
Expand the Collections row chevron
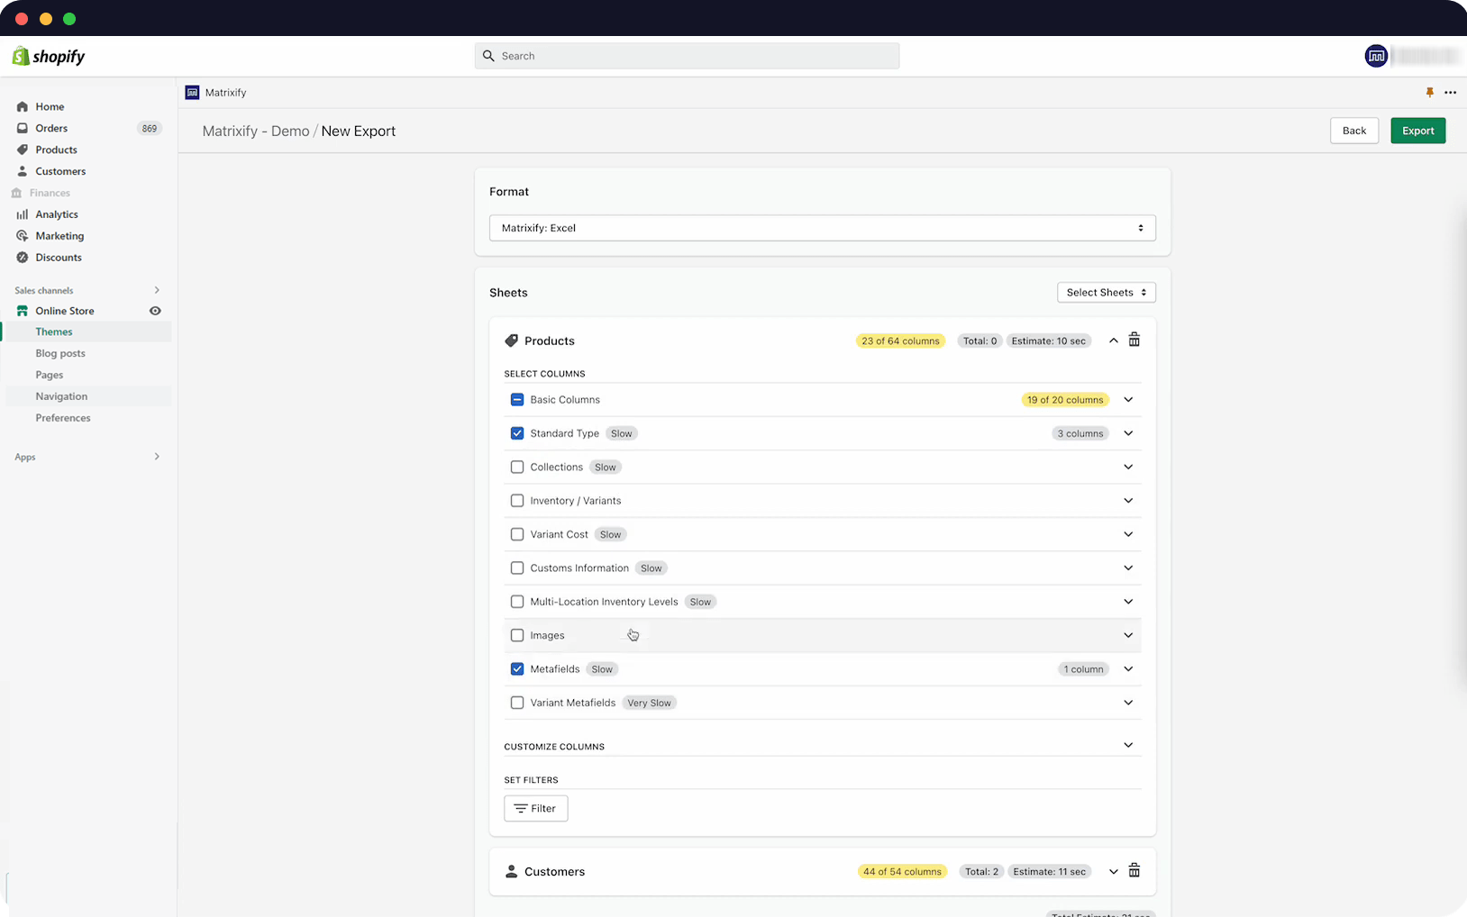pyautogui.click(x=1128, y=467)
